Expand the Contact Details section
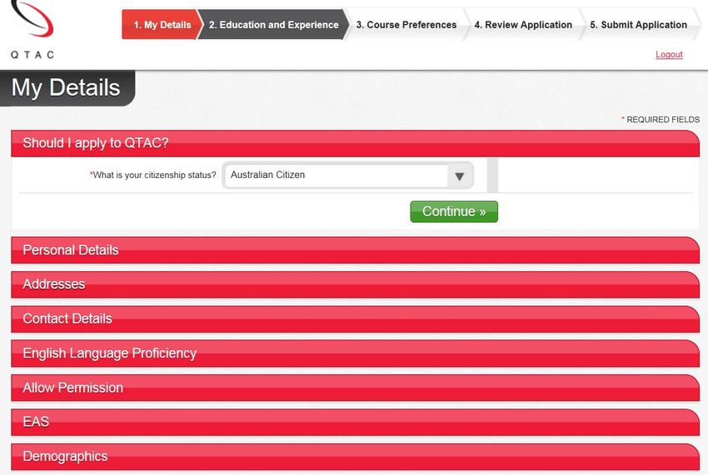 tap(356, 319)
